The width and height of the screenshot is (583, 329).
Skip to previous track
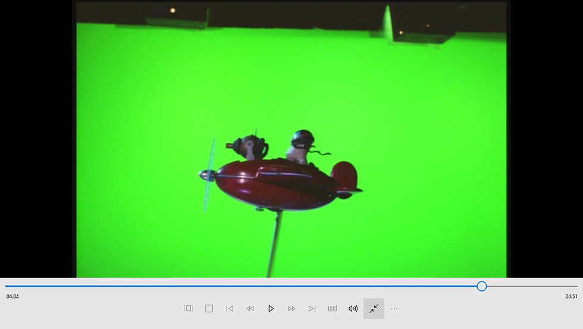point(230,309)
